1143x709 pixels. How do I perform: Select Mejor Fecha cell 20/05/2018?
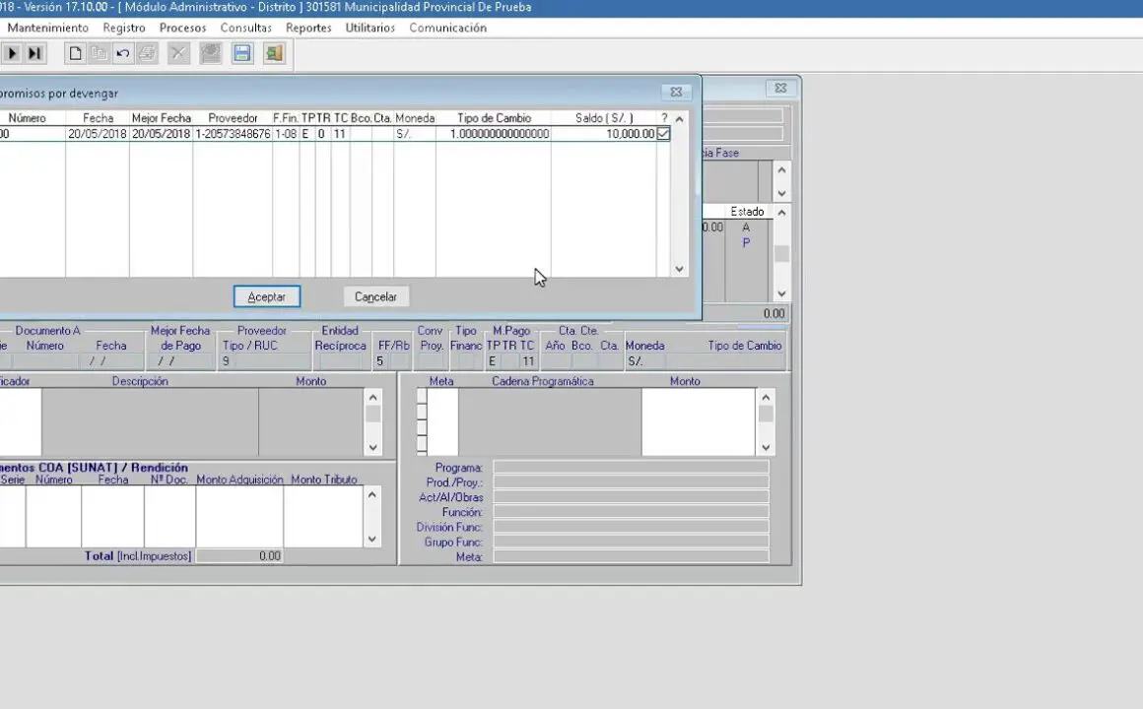click(161, 134)
